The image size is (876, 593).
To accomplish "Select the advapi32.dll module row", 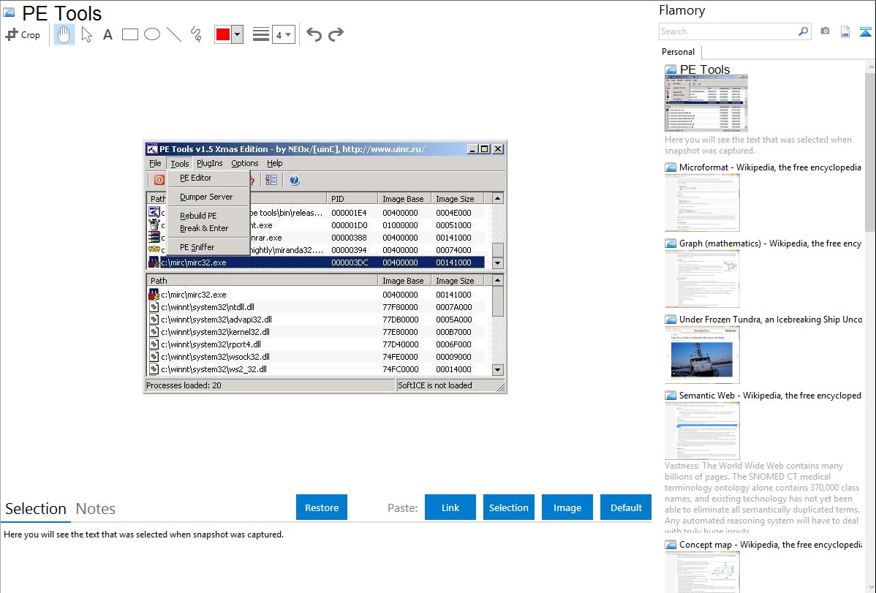I will point(316,320).
